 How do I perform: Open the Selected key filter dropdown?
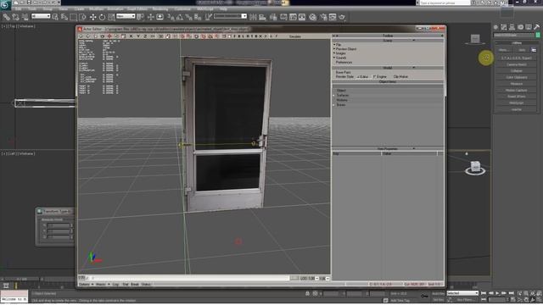462,293
